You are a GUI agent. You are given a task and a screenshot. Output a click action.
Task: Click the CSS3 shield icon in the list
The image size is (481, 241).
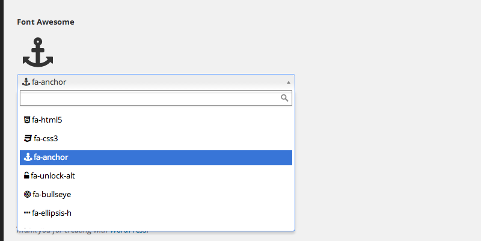(x=27, y=138)
